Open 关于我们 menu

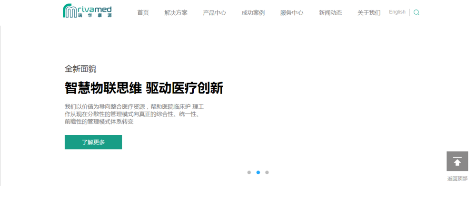coord(369,13)
